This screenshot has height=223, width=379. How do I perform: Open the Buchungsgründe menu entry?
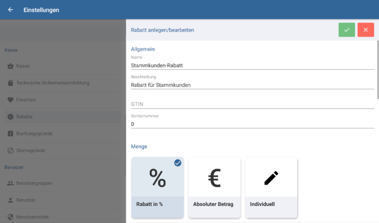(34, 133)
